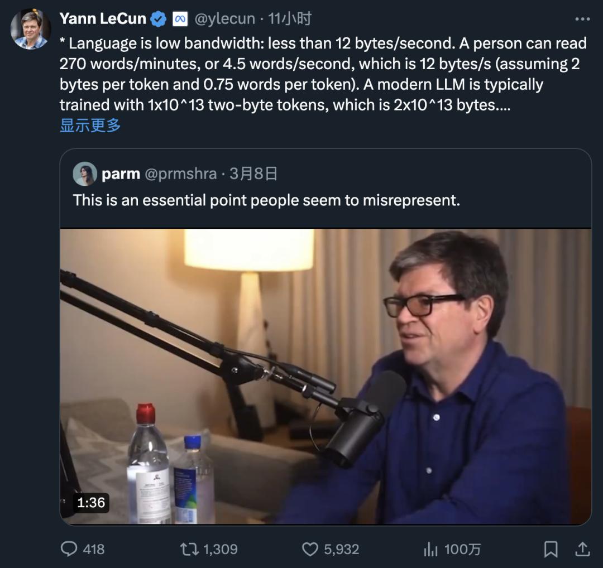Click the blue verified badge
This screenshot has width=603, height=568.
coord(159,19)
